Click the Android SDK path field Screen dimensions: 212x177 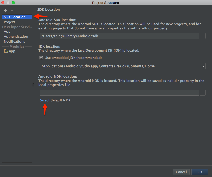120,36
